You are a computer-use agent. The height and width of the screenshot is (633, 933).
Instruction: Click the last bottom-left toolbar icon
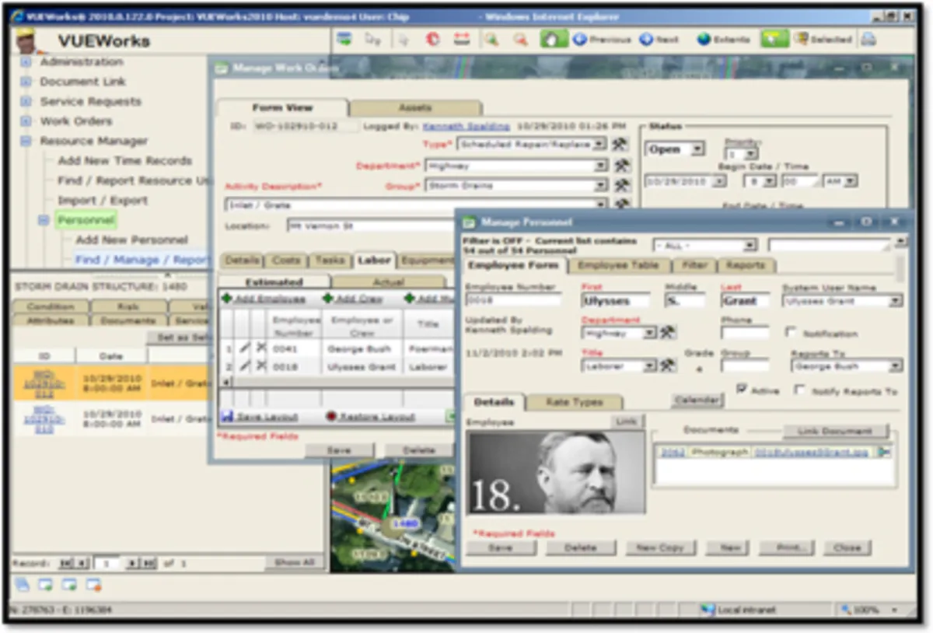[x=94, y=584]
